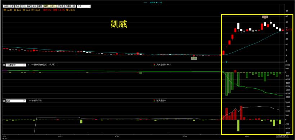The height and width of the screenshot is (140, 295).
Task: Click the tallest white candlestick after breakout
Action: [238, 26]
